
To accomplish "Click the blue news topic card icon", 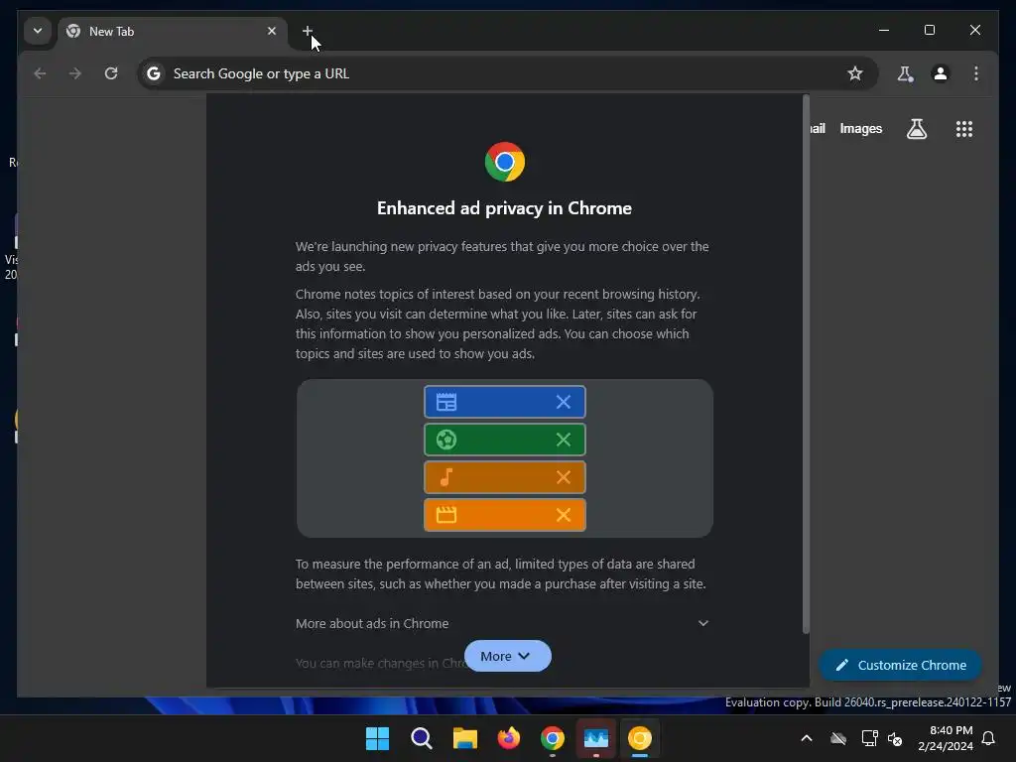I will [x=446, y=402].
